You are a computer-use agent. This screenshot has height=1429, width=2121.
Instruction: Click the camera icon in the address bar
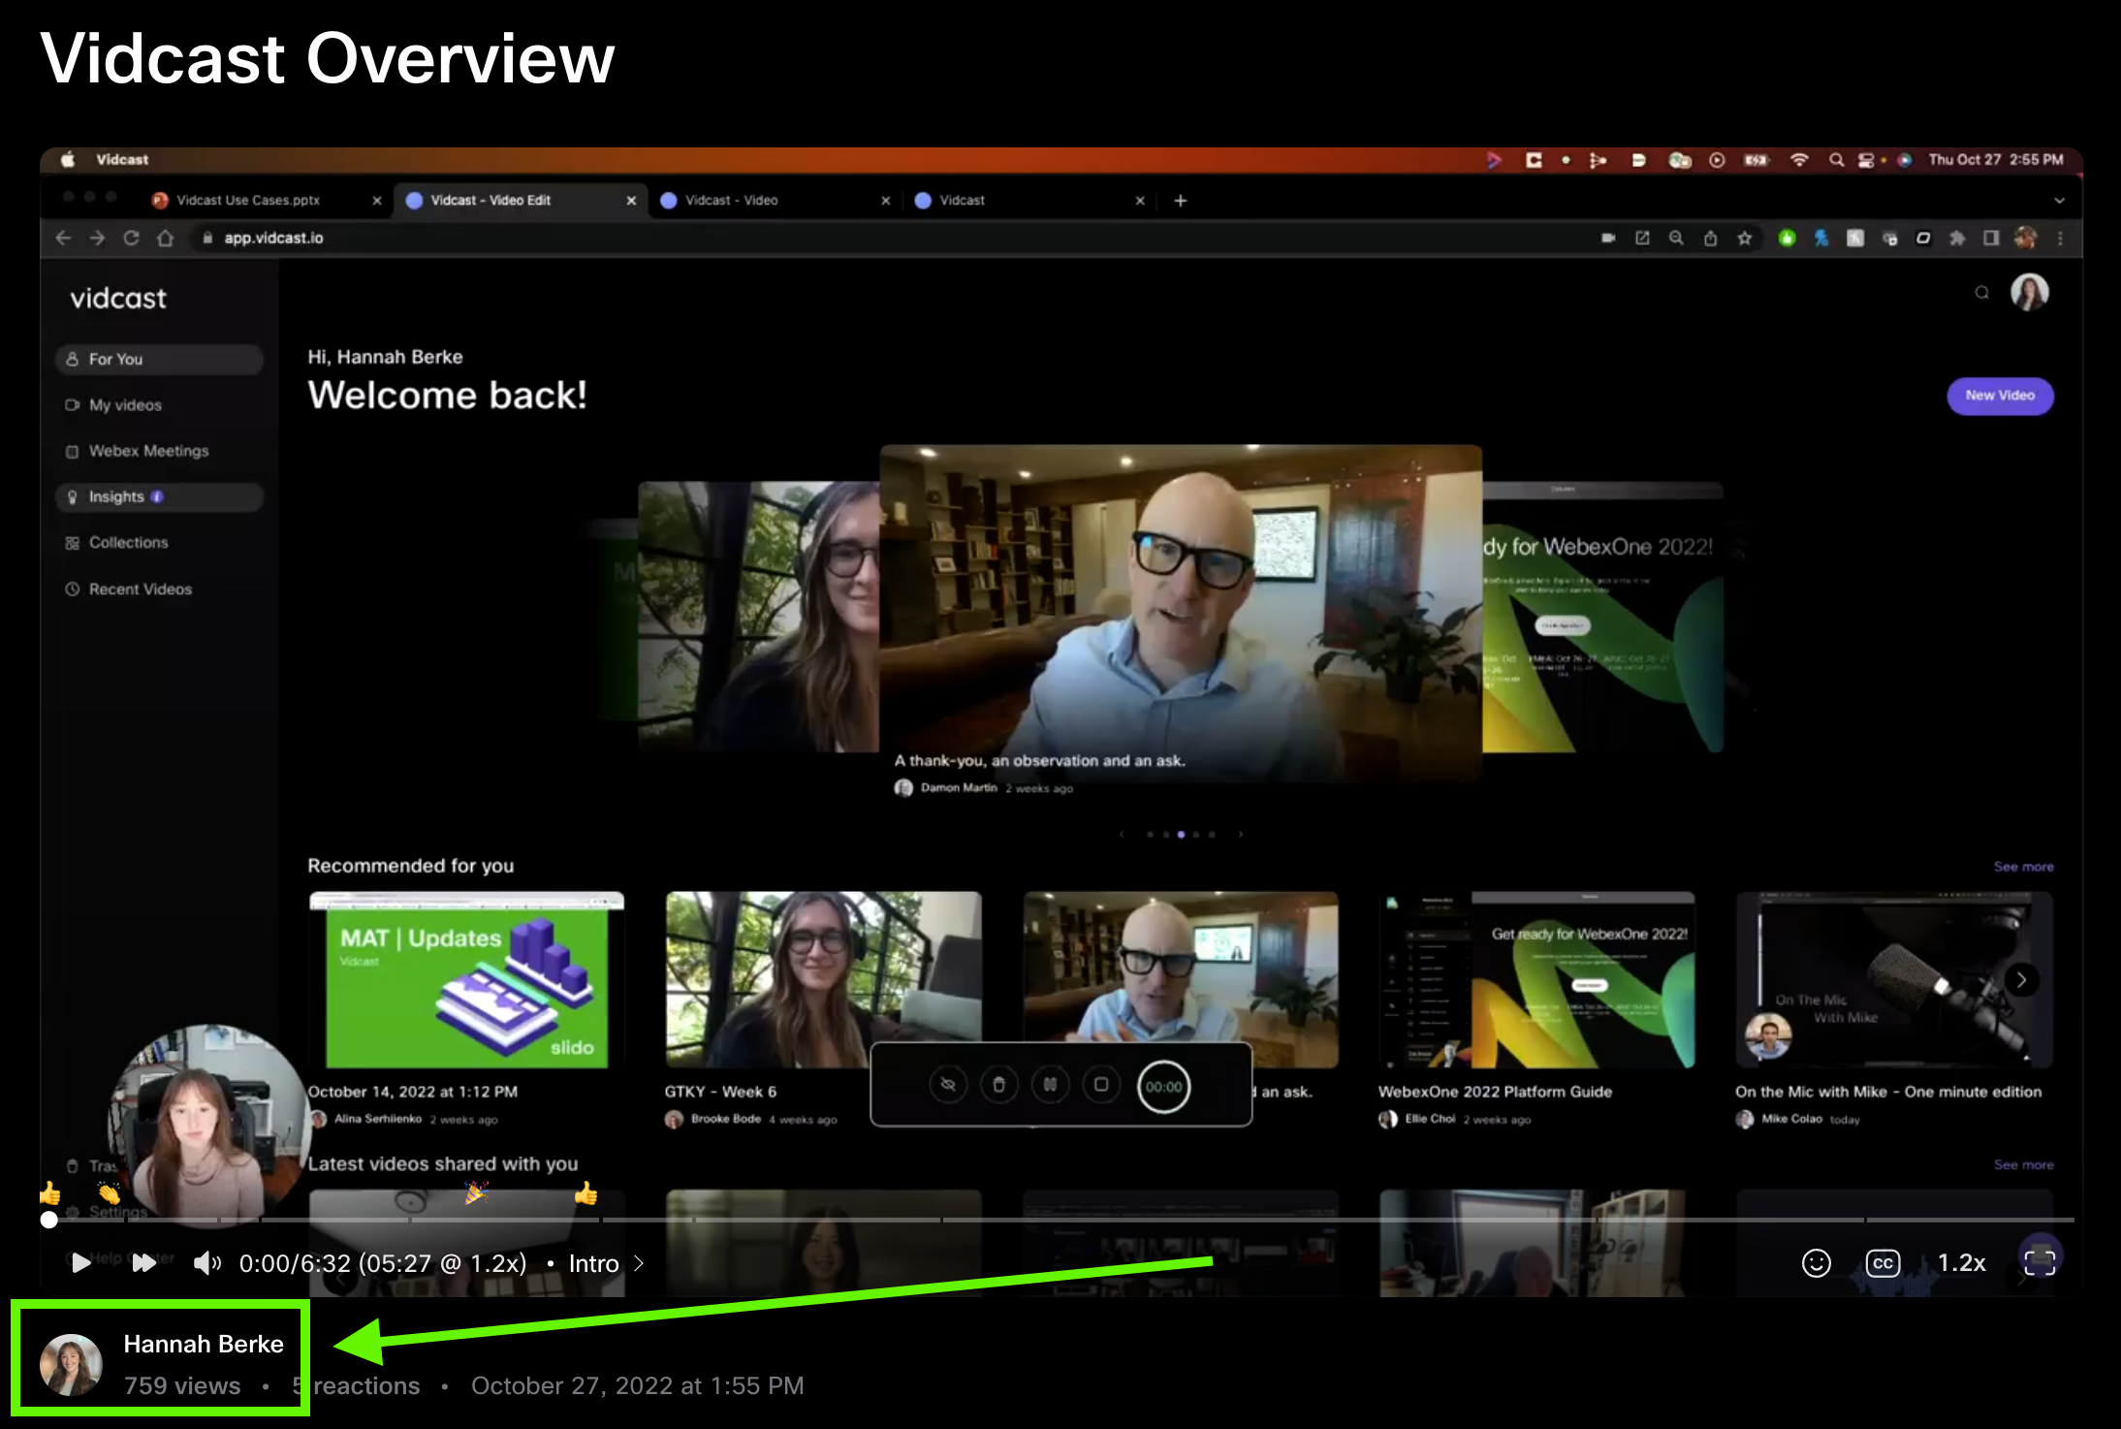(x=1608, y=238)
